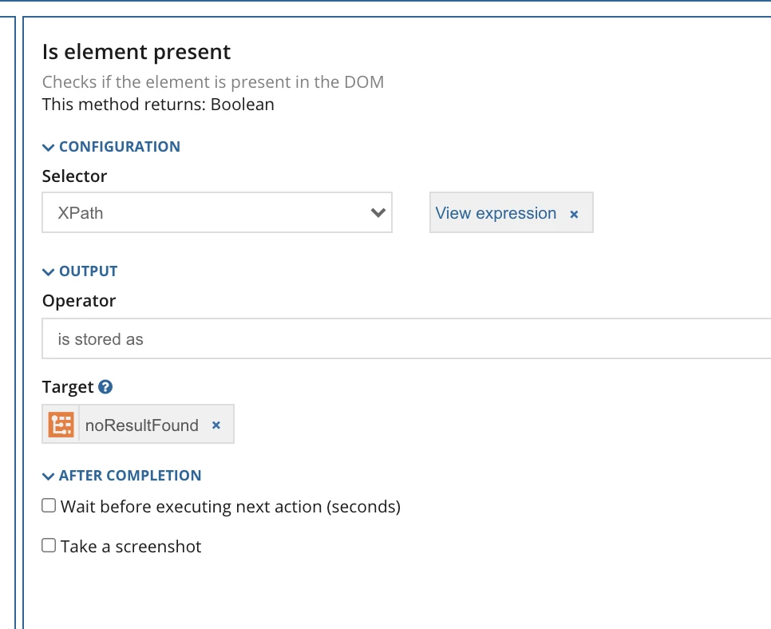Collapse the CONFIGURATION section header
The height and width of the screenshot is (629, 771).
pos(120,147)
